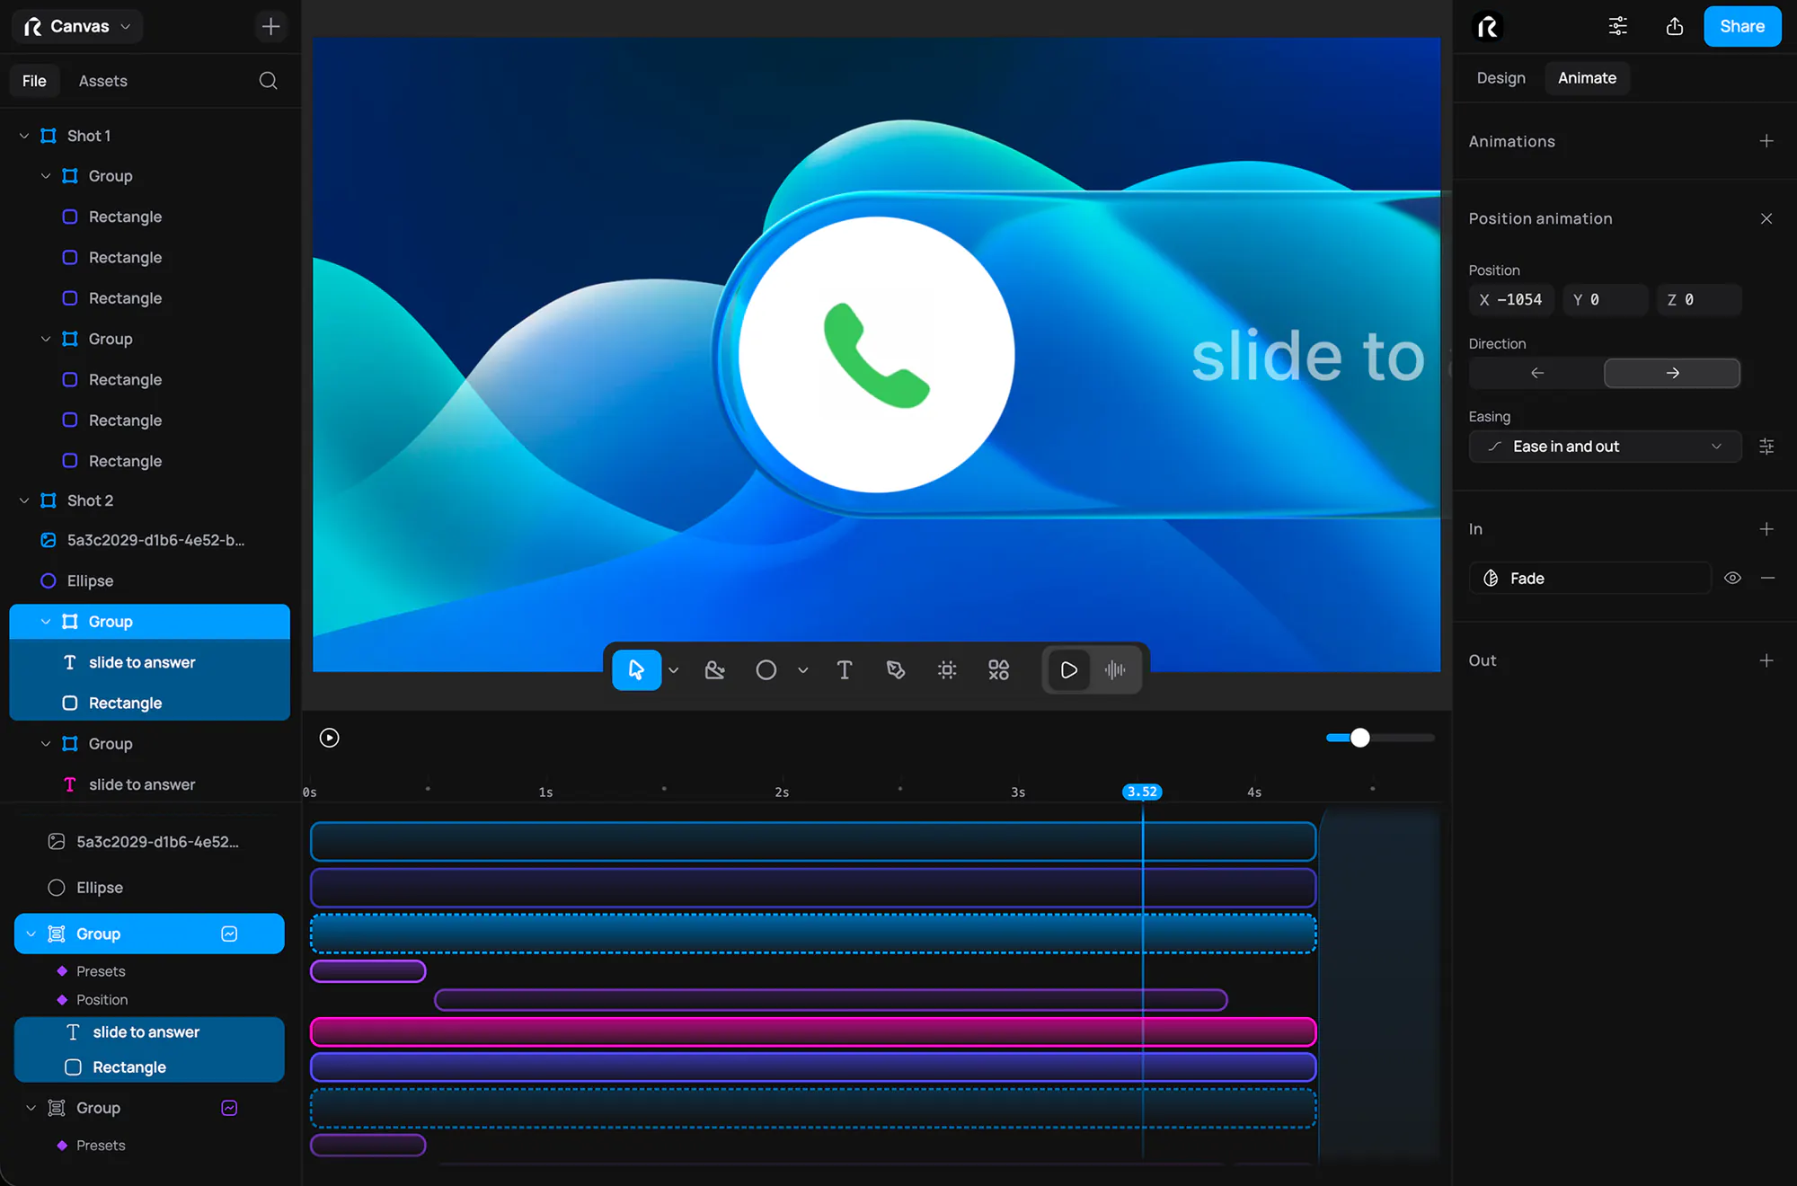The height and width of the screenshot is (1186, 1797).
Task: Open the Easing dropdown
Action: [x=1605, y=447]
